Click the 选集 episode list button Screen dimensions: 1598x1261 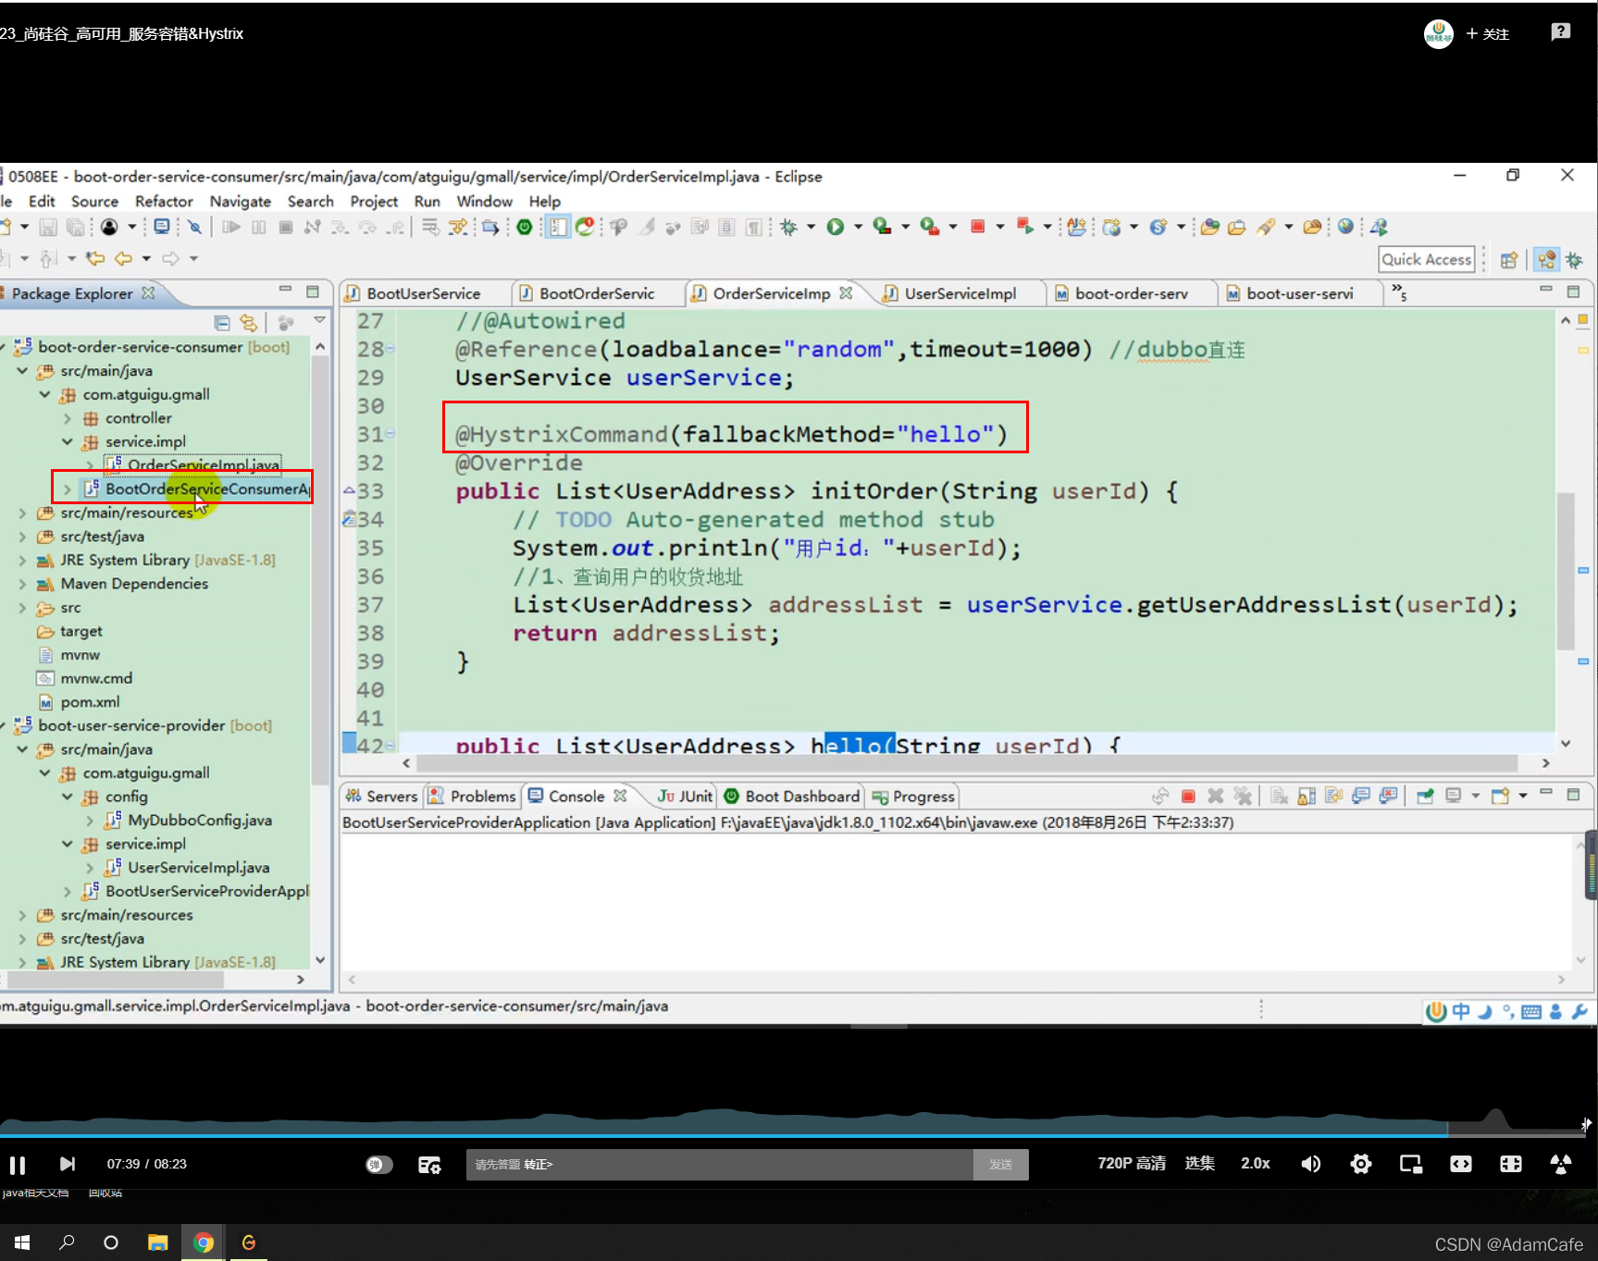(1199, 1164)
